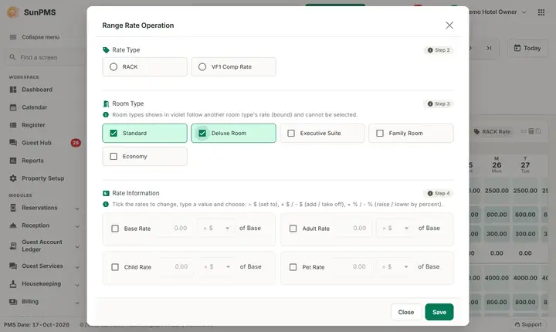Viewport: 556px width, 332px height.
Task: Click the Close button in dialog
Action: (x=406, y=312)
